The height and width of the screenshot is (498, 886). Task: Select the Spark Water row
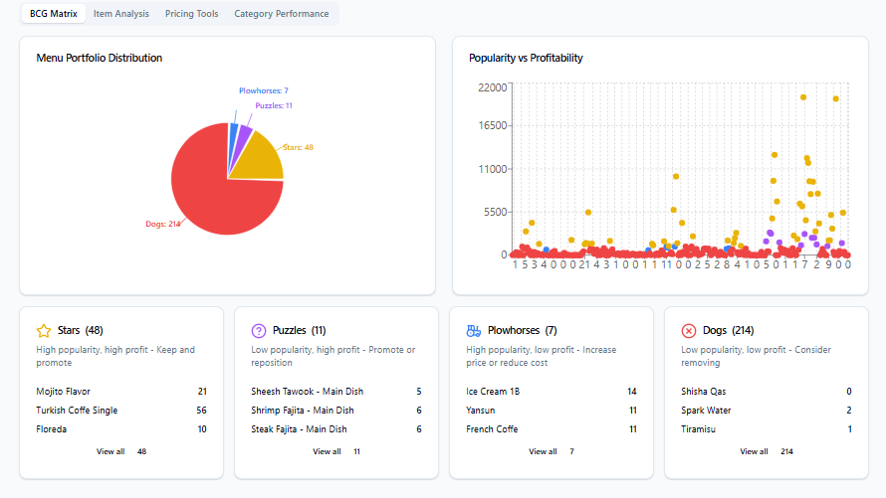[767, 411]
